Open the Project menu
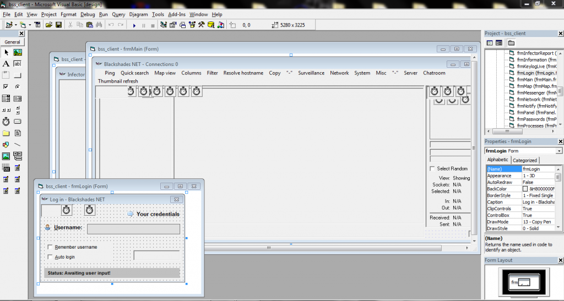564x301 pixels. pos(48,14)
